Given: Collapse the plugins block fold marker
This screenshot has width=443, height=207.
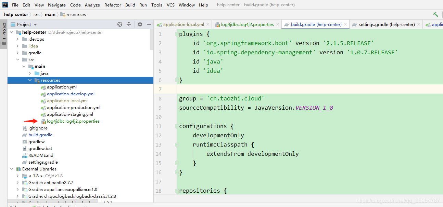Looking at the screenshot, I should pos(176,33).
